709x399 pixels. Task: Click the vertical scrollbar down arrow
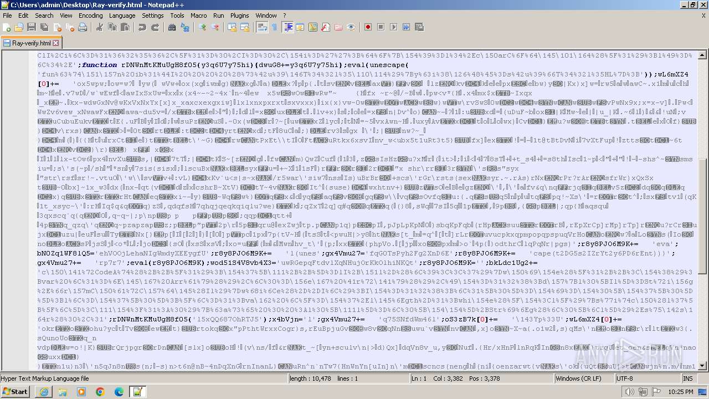point(702,367)
